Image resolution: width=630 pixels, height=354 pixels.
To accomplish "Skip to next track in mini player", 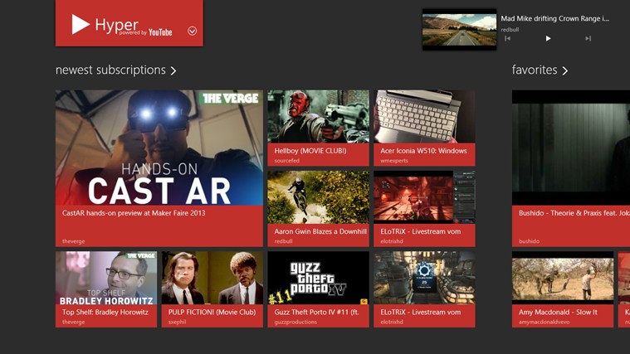I will [x=588, y=38].
